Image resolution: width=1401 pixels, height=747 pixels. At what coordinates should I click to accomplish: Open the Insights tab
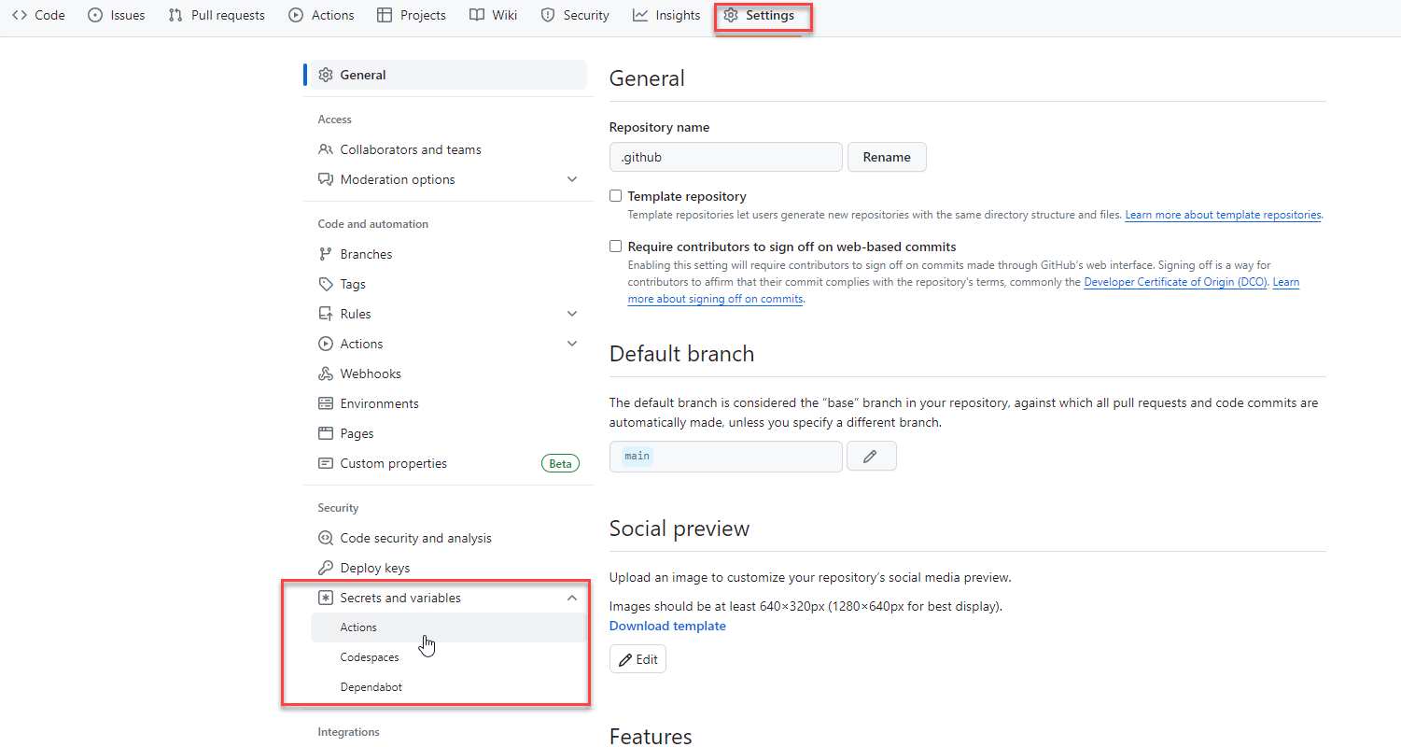666,15
